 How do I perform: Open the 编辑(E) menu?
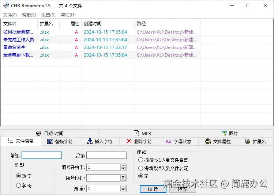coord(29,15)
